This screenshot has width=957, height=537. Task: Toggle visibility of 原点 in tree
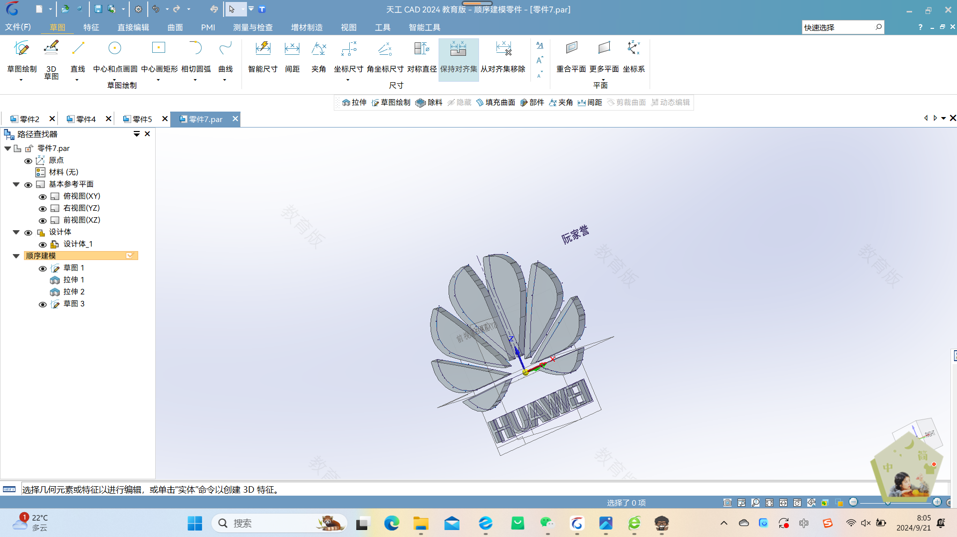pyautogui.click(x=28, y=161)
